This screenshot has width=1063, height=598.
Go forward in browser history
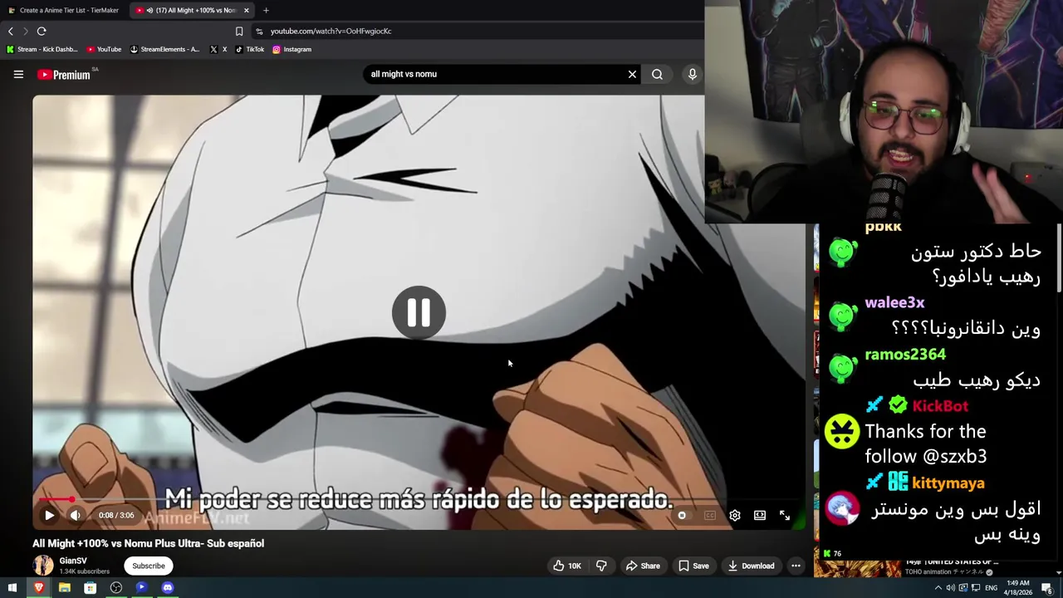26,31
